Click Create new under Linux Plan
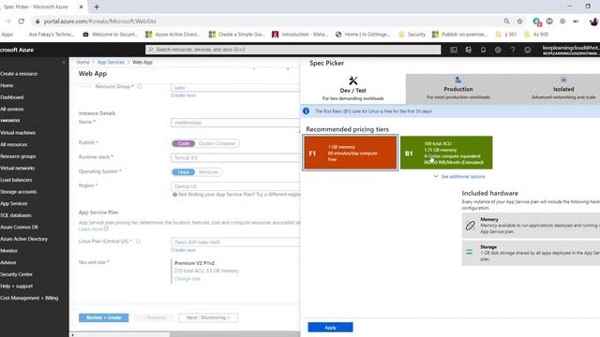Screen dimensions: 600x337 point(183,250)
